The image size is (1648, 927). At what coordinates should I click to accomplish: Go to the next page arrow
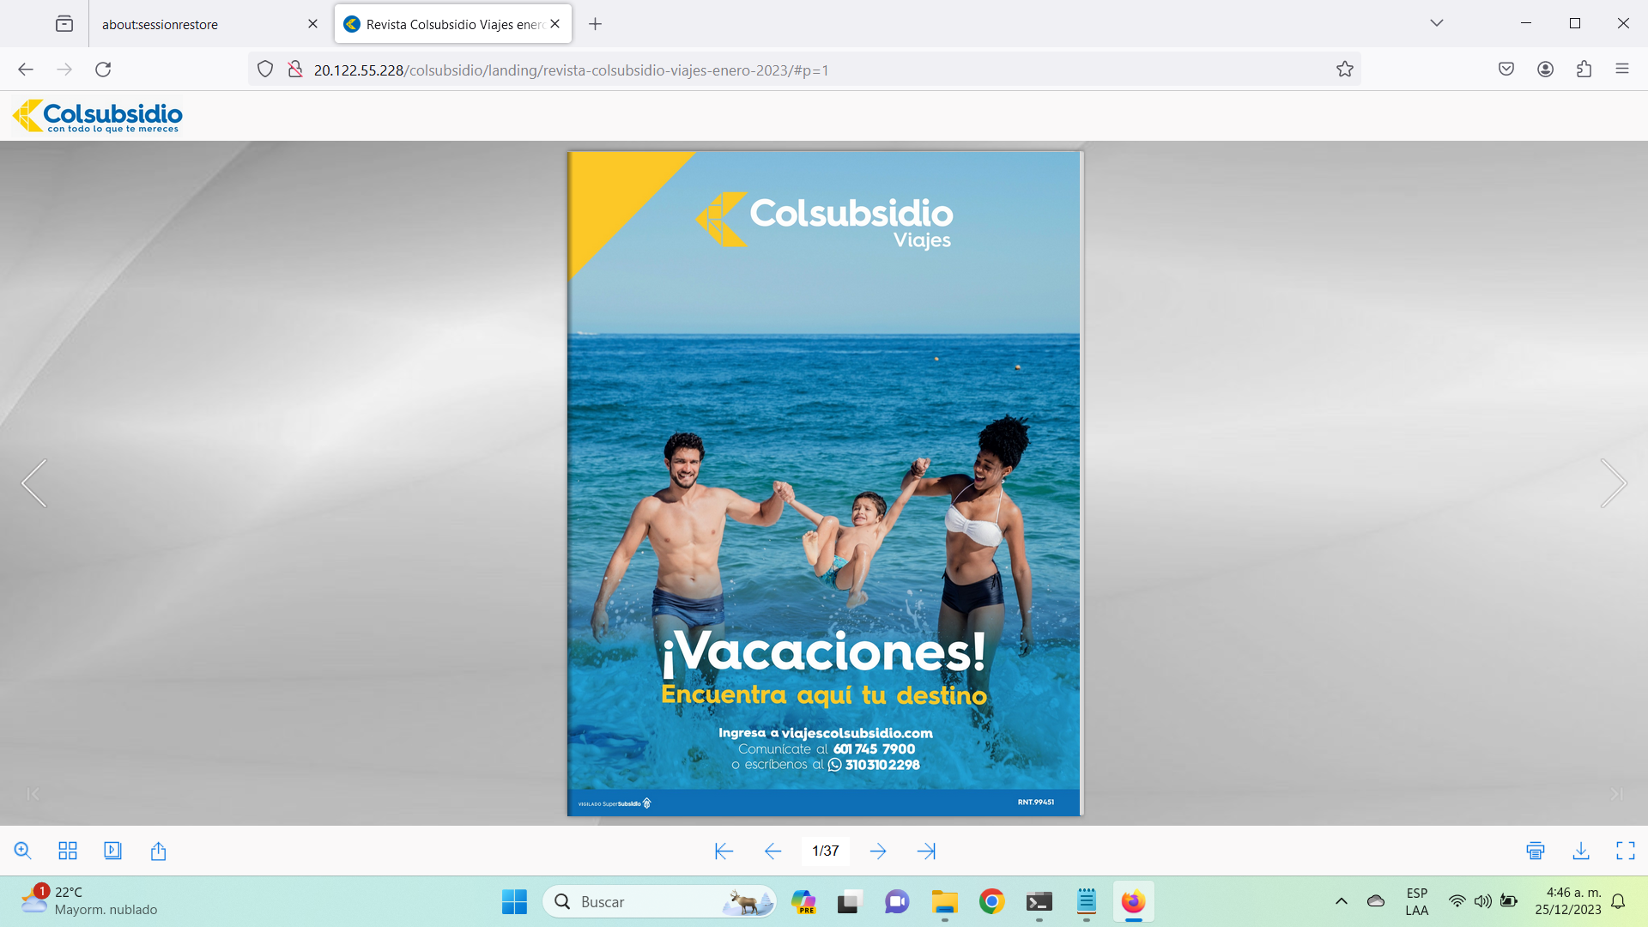[878, 851]
